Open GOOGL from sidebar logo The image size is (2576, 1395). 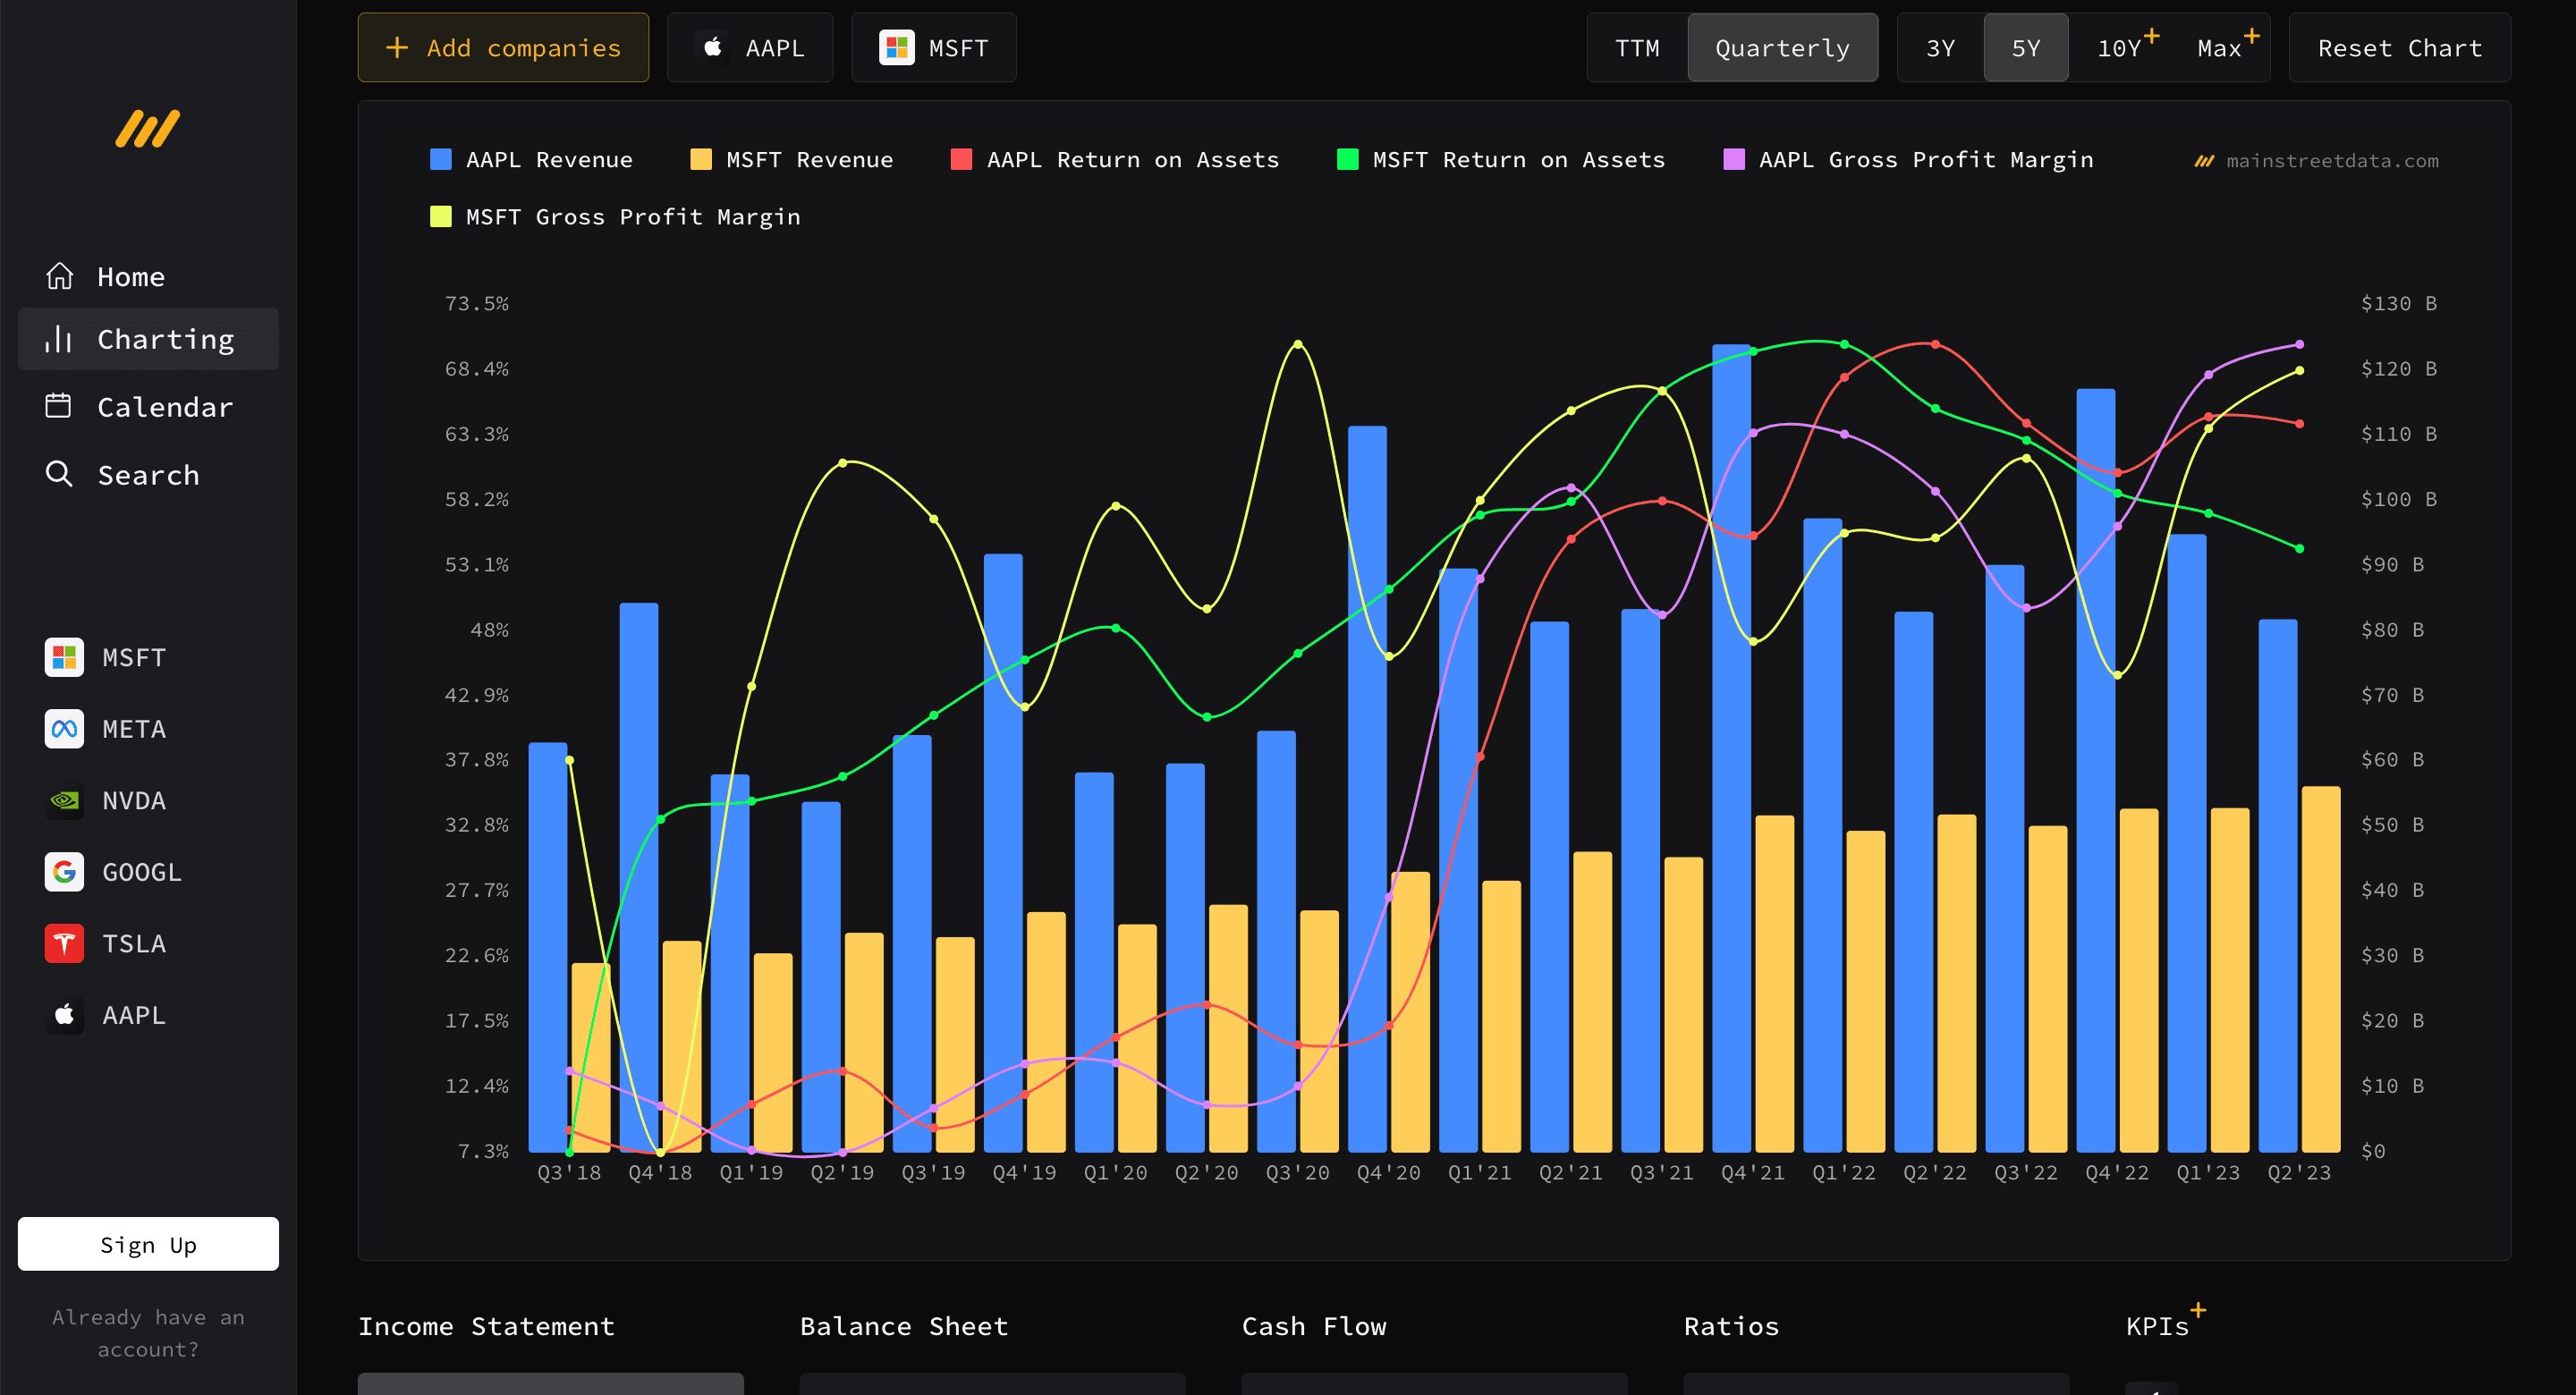click(x=65, y=871)
